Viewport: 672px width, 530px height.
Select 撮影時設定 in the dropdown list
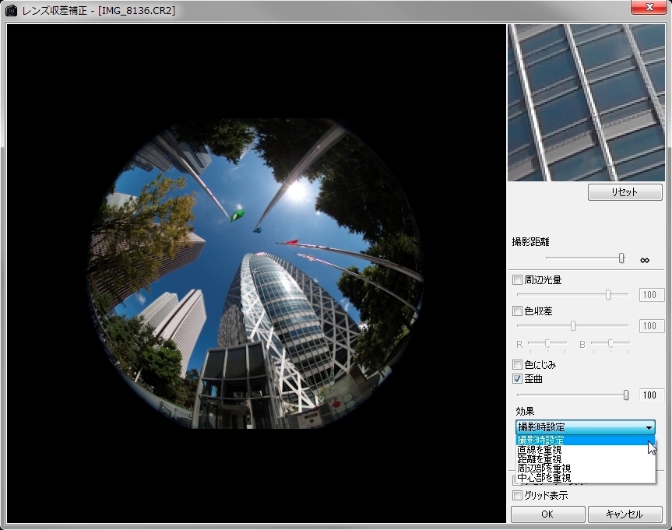(x=585, y=440)
